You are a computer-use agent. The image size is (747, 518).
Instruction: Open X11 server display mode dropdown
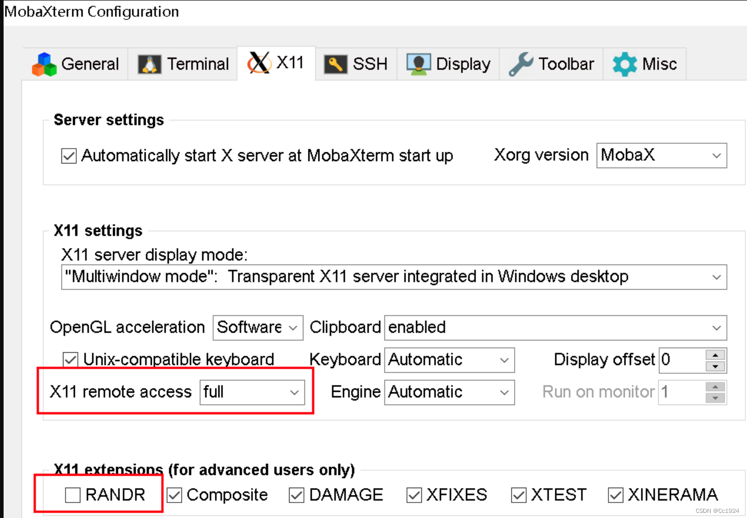pos(394,277)
